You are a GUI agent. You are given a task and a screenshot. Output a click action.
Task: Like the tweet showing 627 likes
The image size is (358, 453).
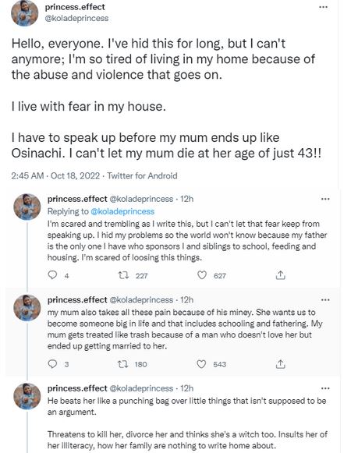[x=202, y=275]
